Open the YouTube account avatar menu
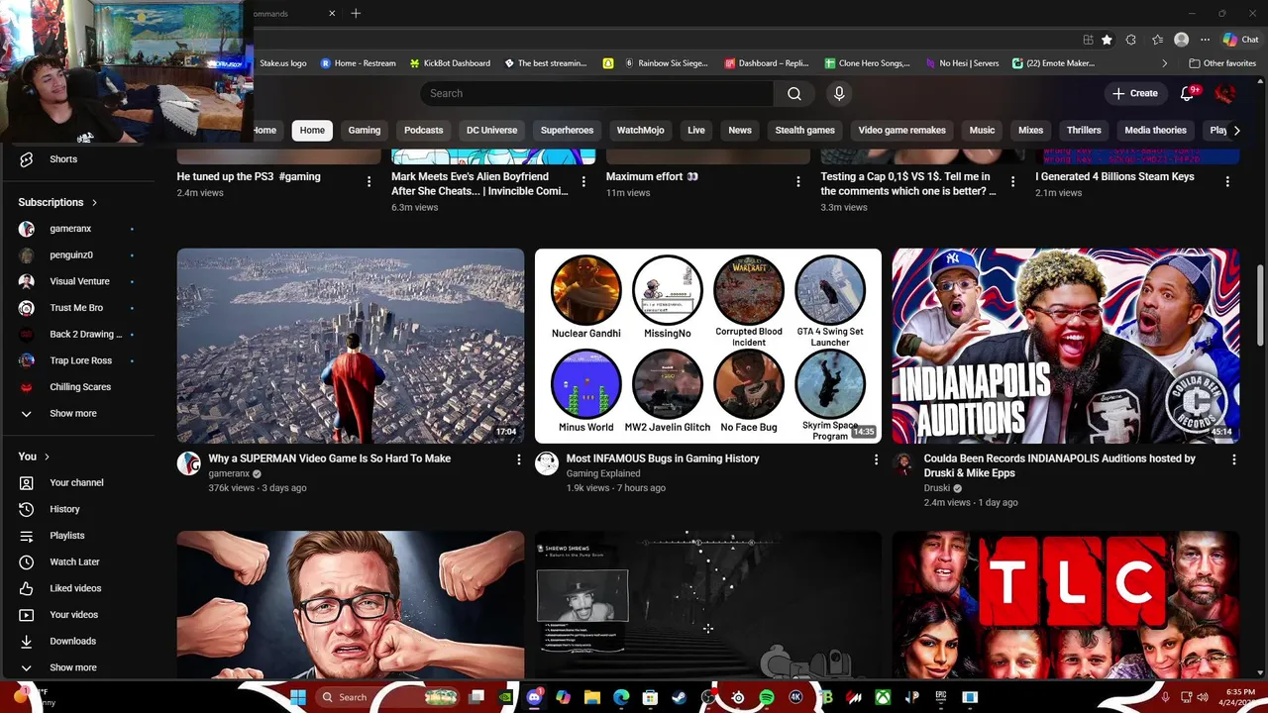 [1225, 93]
